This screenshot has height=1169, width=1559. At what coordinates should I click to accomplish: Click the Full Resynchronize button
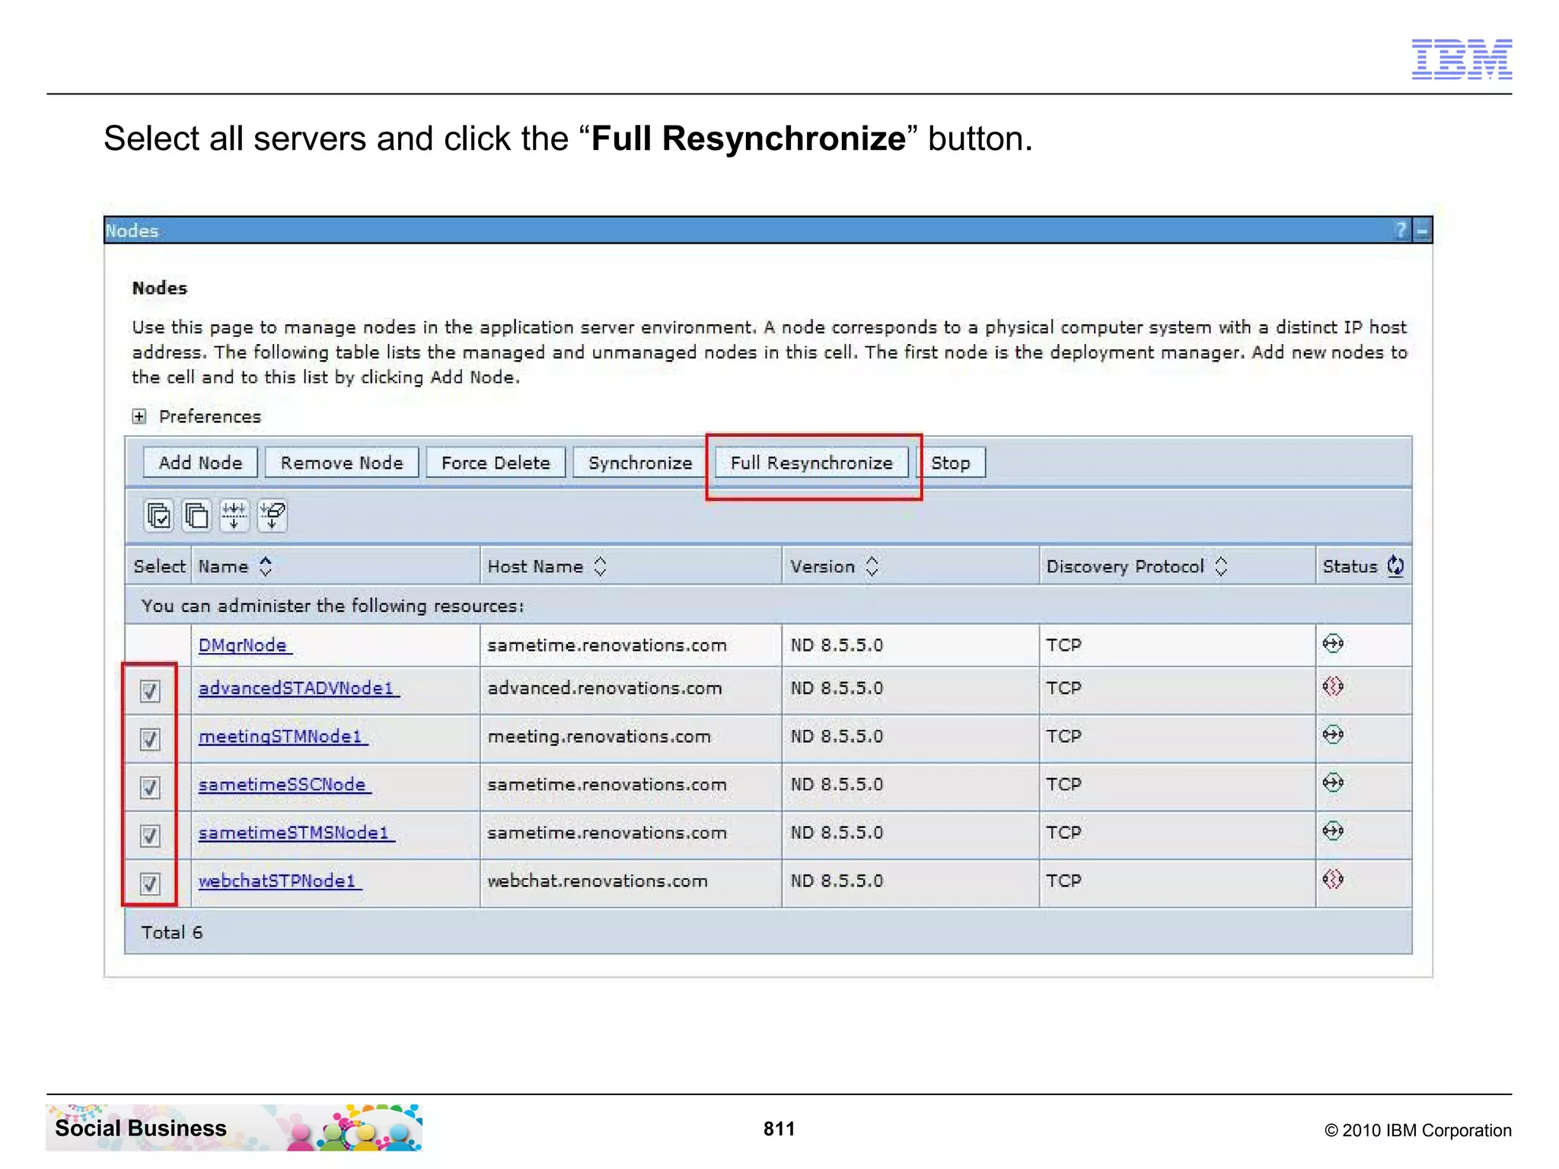(x=811, y=463)
